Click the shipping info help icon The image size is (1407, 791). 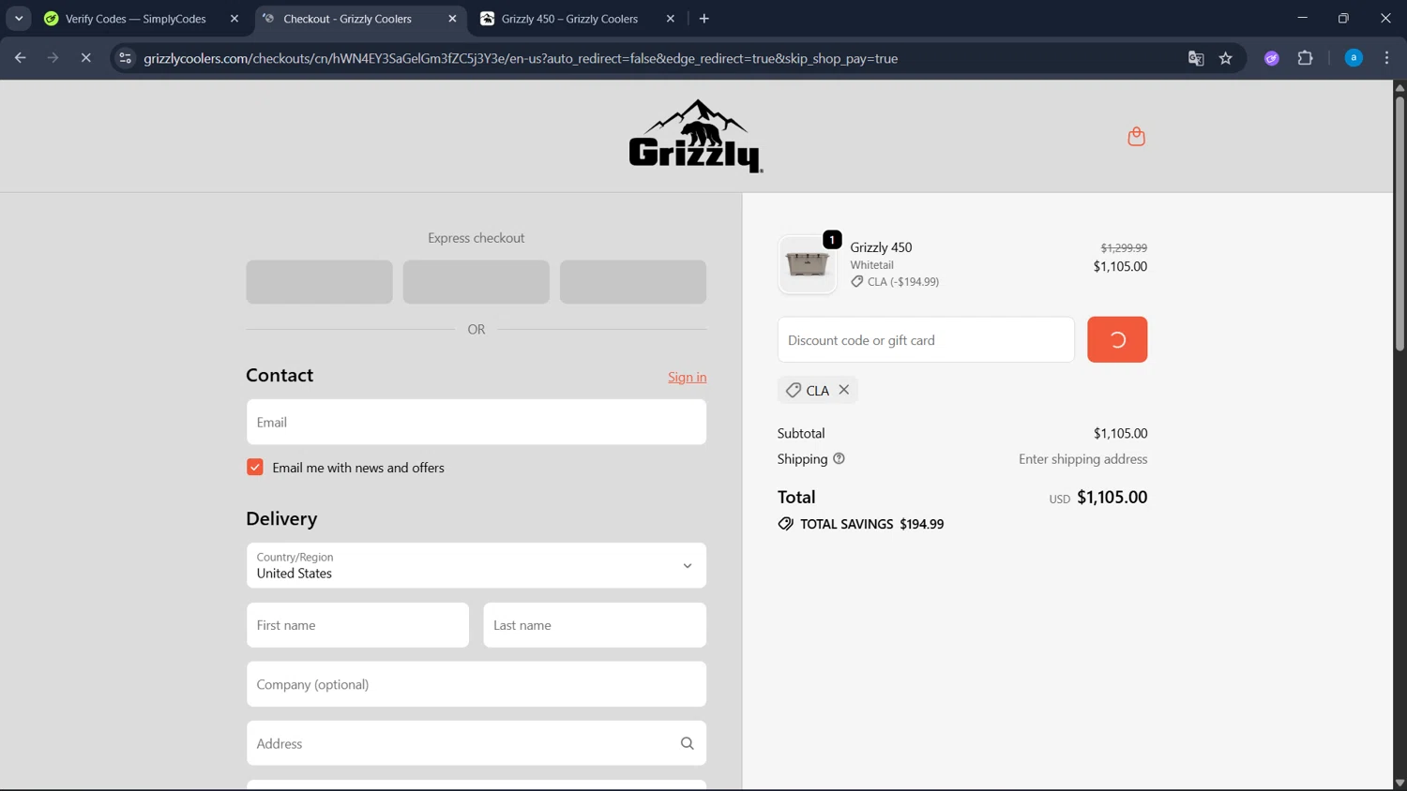point(839,458)
